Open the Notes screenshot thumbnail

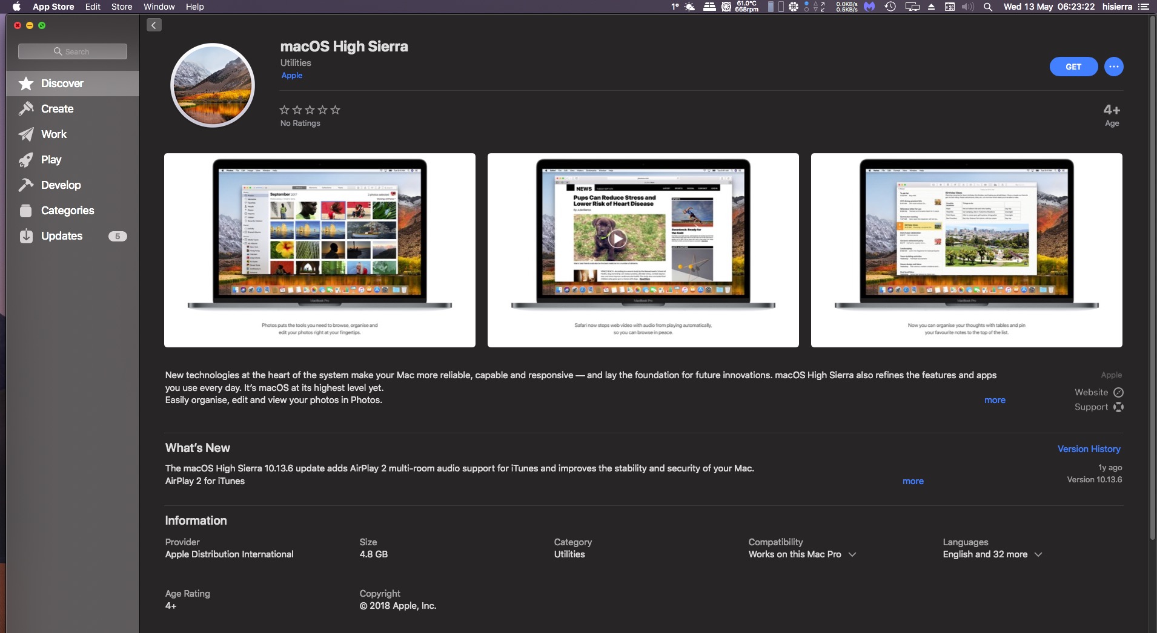(x=967, y=250)
